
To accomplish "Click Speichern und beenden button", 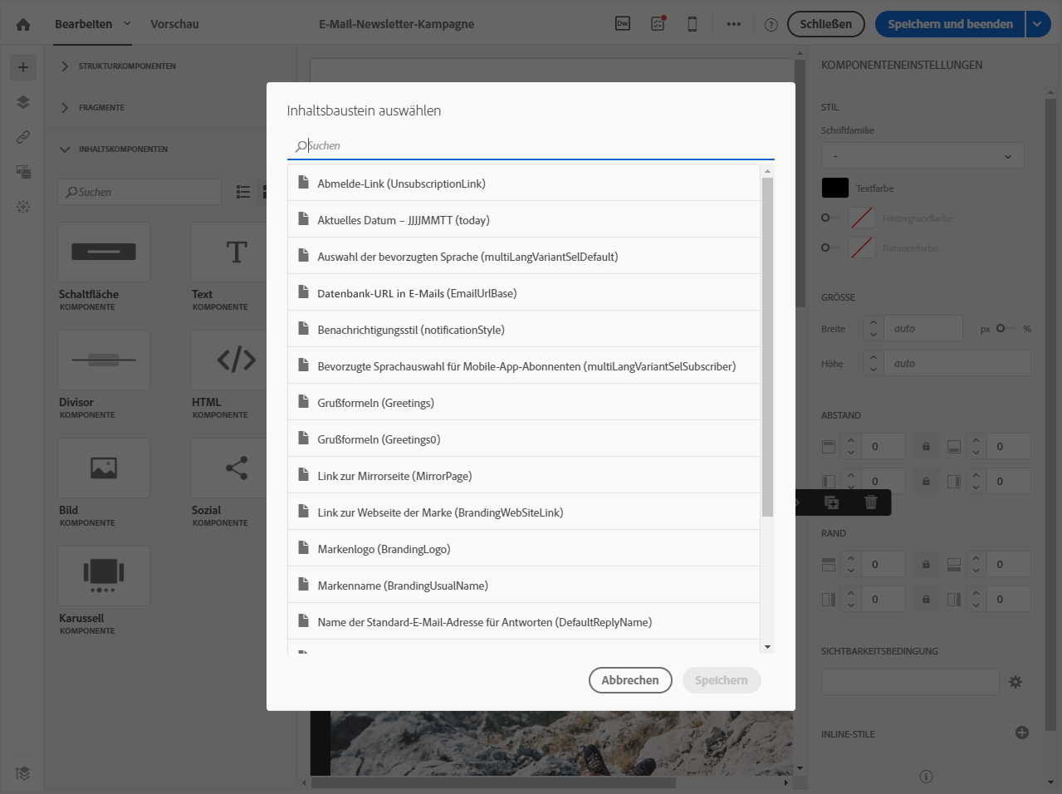I will pyautogui.click(x=950, y=24).
